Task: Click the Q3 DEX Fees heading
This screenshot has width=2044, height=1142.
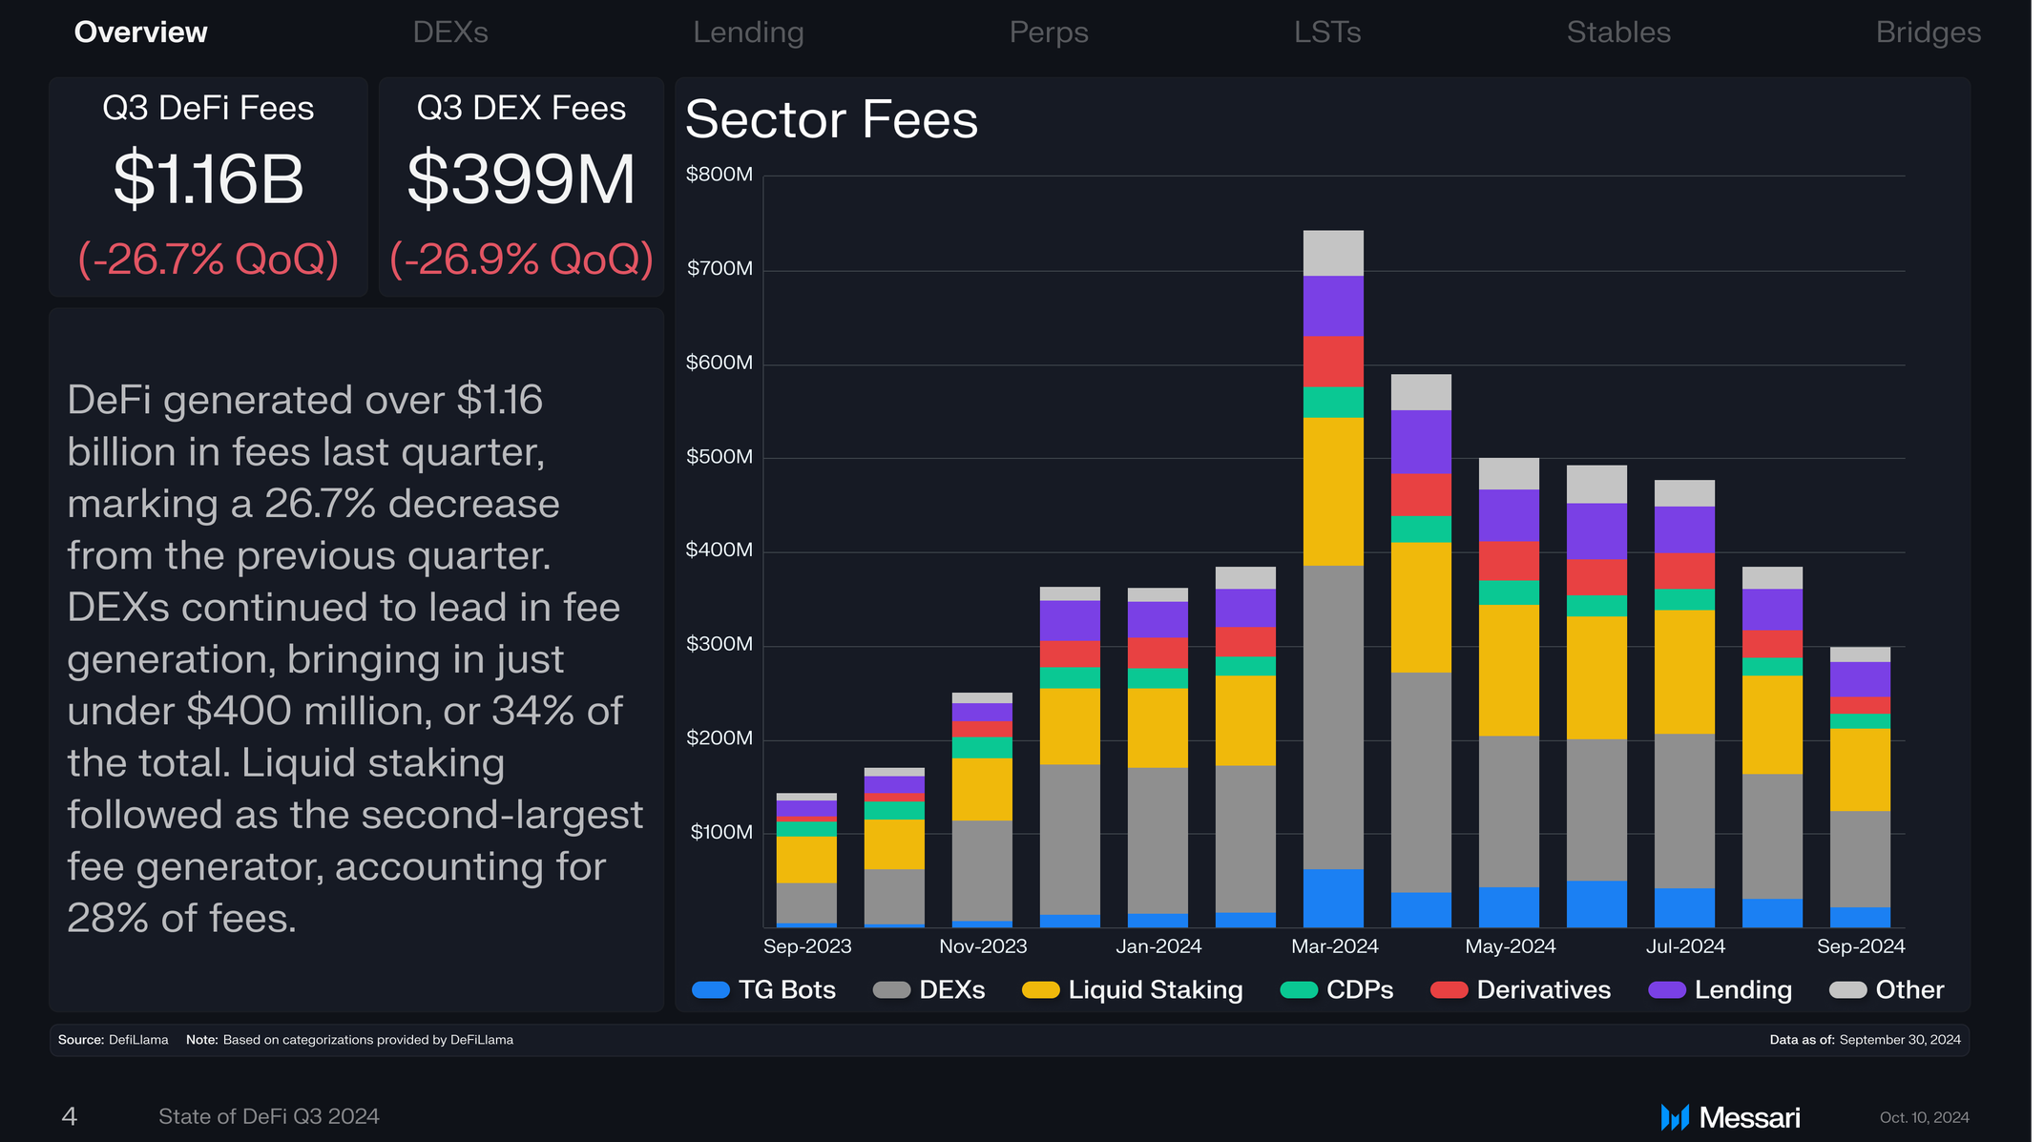Action: [x=521, y=109]
